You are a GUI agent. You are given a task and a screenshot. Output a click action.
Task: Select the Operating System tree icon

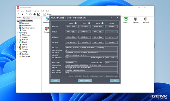point(20,28)
